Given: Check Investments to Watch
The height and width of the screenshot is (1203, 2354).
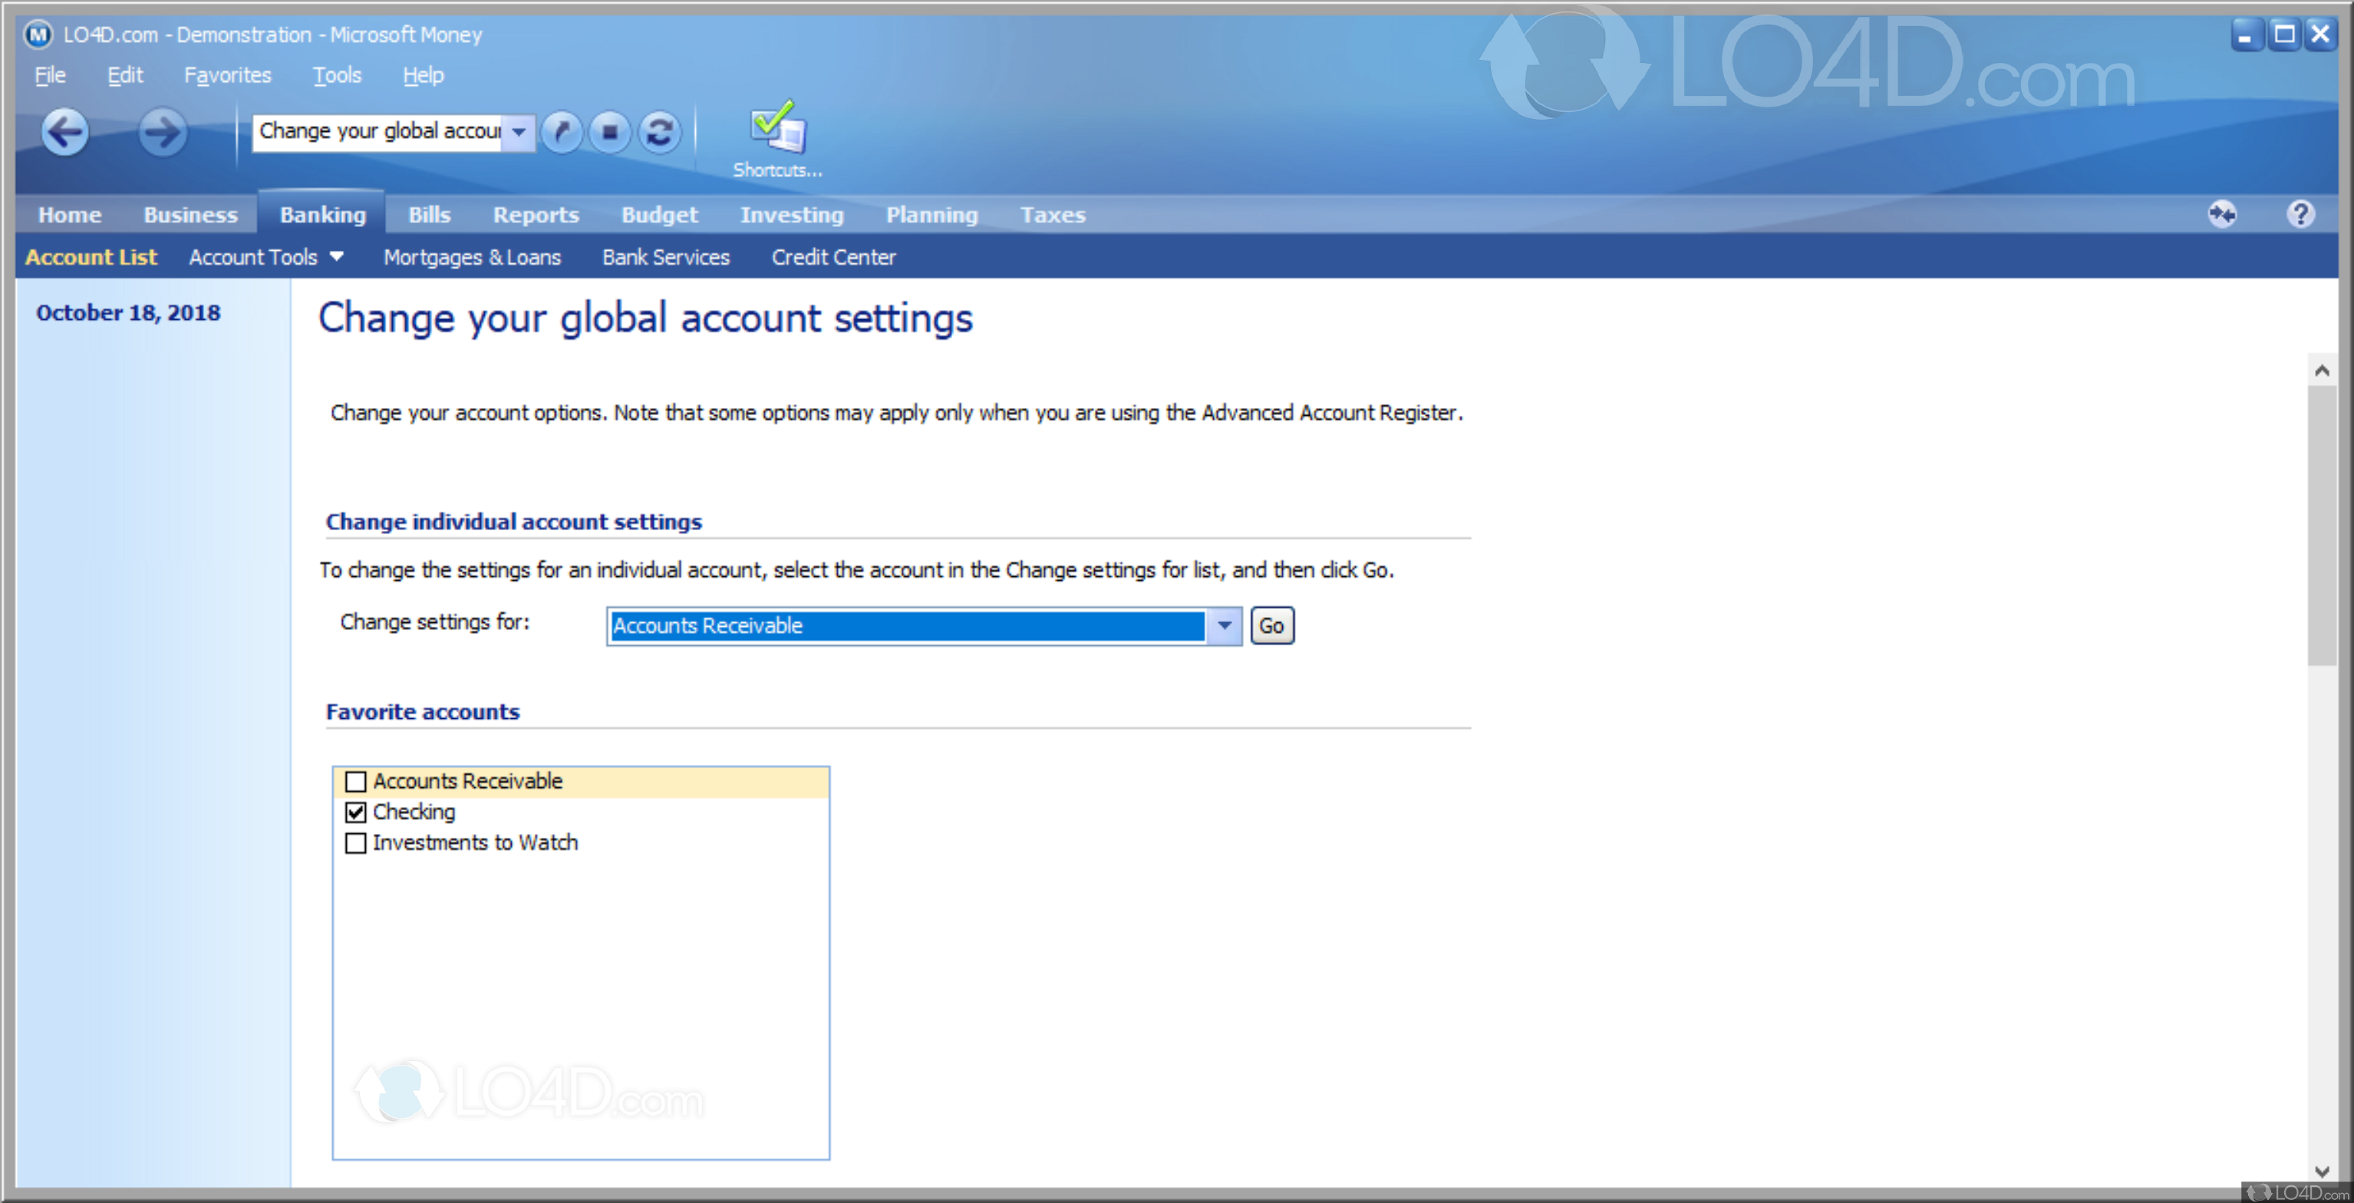Looking at the screenshot, I should [355, 843].
